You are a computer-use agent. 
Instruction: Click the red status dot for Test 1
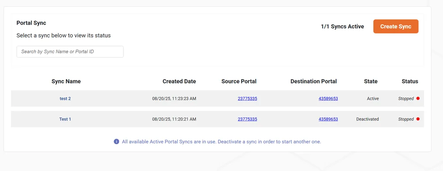[x=418, y=119]
